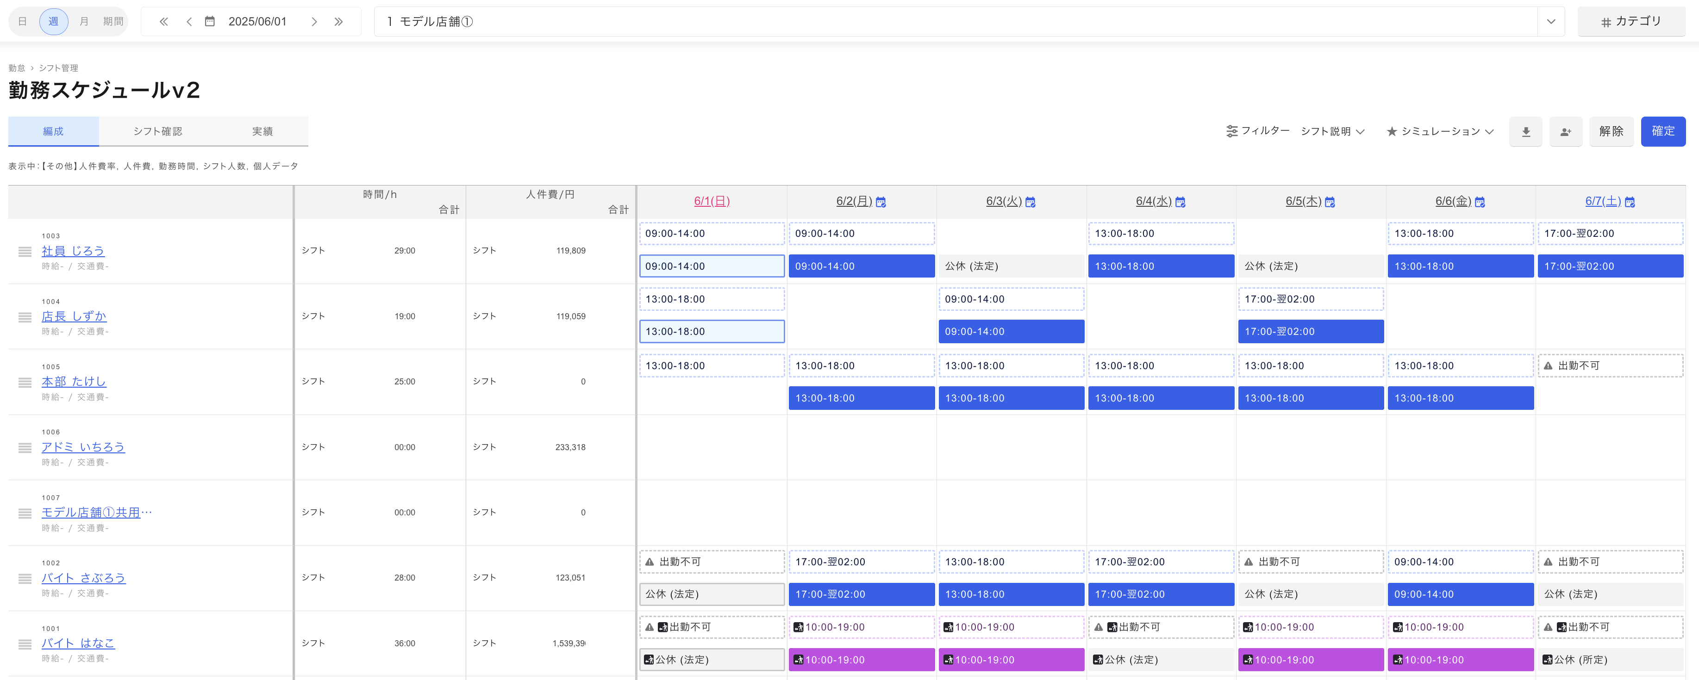This screenshot has width=1699, height=680.
Task: Click the add-person icon button
Action: click(x=1566, y=132)
